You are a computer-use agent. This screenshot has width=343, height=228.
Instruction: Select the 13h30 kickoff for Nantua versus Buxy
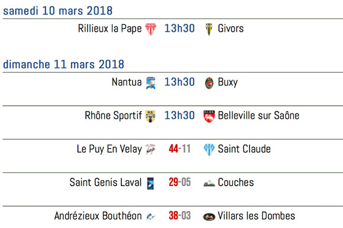click(x=179, y=82)
